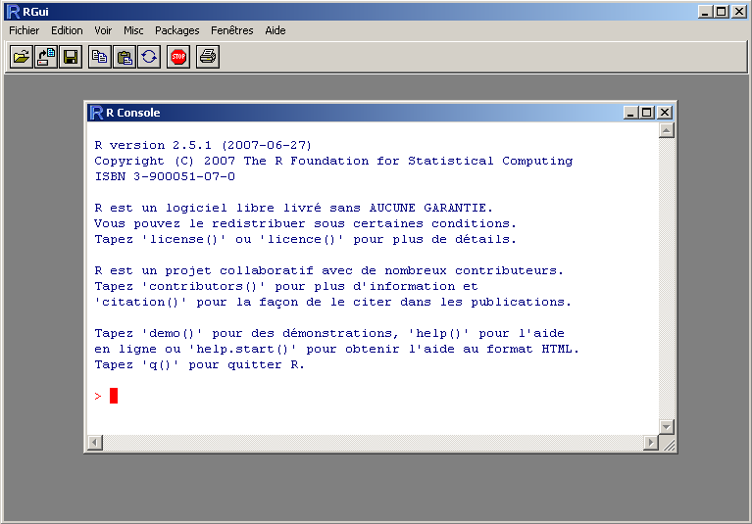The image size is (752, 524).
Task: Open the Packages menu
Action: (x=176, y=30)
